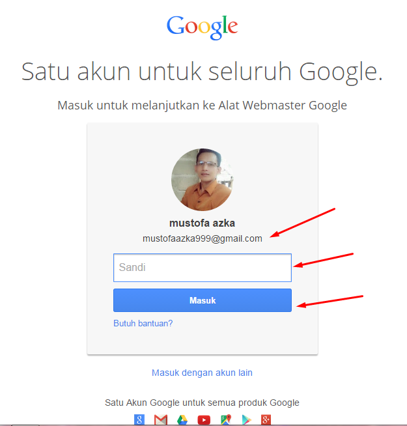Click the blue Masuk button
407x426 pixels.
pyautogui.click(x=203, y=300)
